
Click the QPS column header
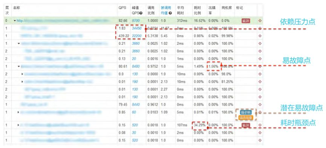point(122,8)
